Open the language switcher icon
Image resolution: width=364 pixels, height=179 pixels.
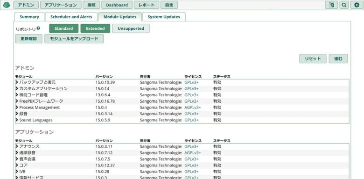pyautogui.click(x=331, y=5)
